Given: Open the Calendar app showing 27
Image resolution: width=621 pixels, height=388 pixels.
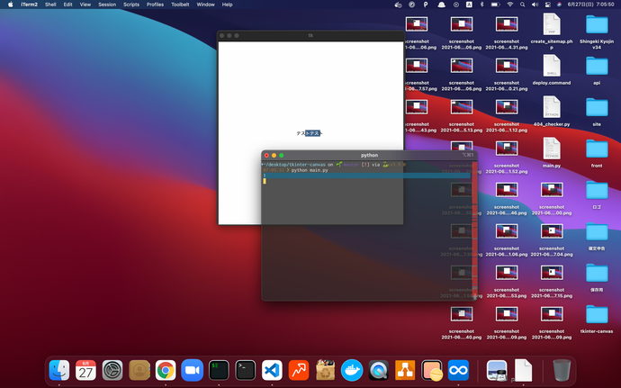Looking at the screenshot, I should coord(85,370).
